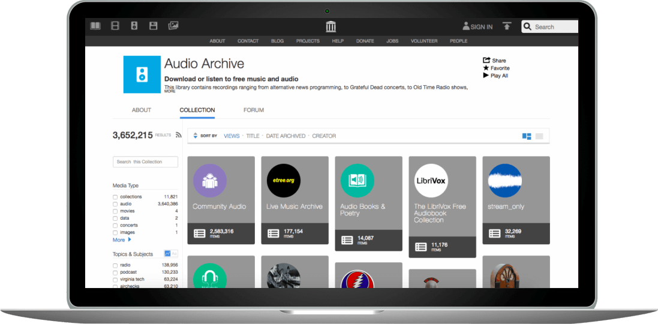Sort results by CREATOR
This screenshot has height=324, width=658.
click(x=324, y=136)
